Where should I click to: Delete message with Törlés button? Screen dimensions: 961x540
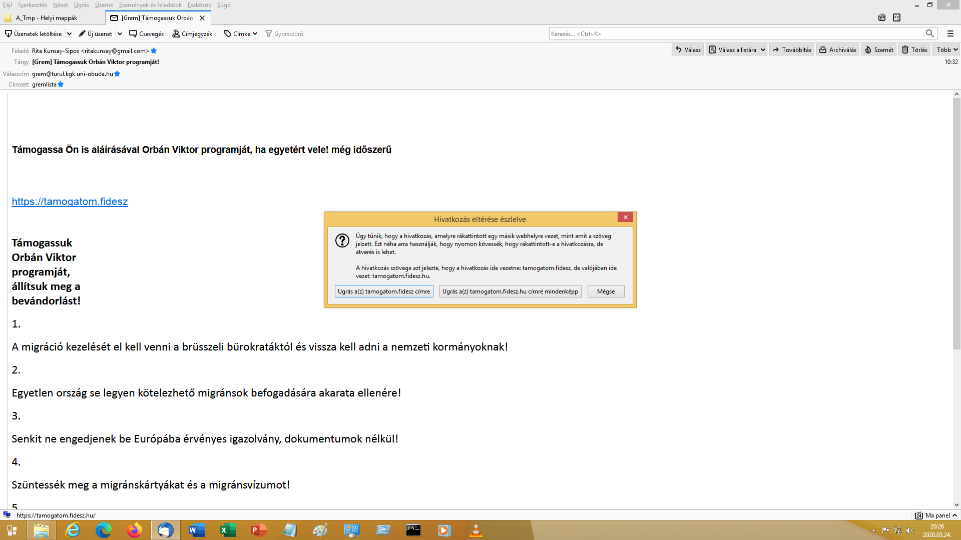tap(914, 49)
